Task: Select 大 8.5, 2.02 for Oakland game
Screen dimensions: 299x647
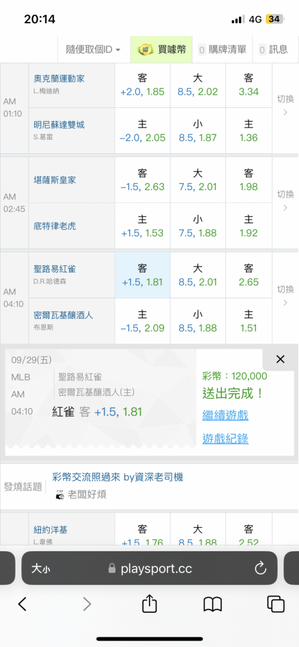Action: [197, 85]
